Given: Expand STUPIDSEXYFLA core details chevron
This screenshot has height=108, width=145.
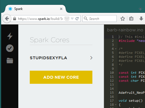Looking at the screenshot, I should pos(91,58).
